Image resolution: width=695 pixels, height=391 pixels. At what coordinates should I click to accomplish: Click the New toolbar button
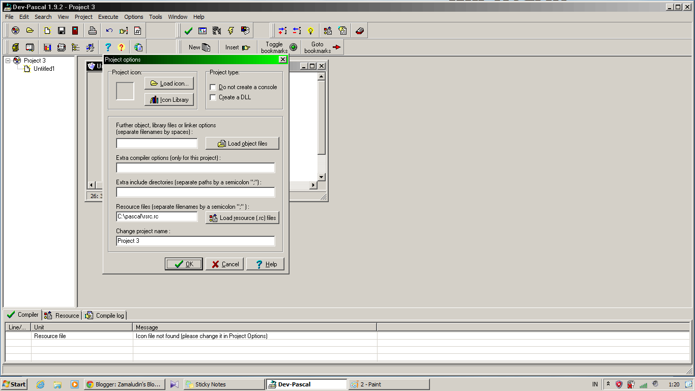click(199, 47)
